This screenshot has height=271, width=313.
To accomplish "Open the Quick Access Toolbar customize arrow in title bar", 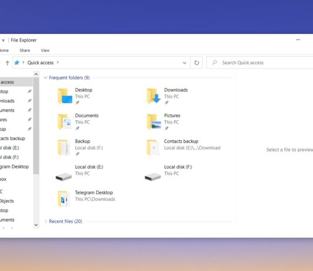I will [x=3, y=40].
